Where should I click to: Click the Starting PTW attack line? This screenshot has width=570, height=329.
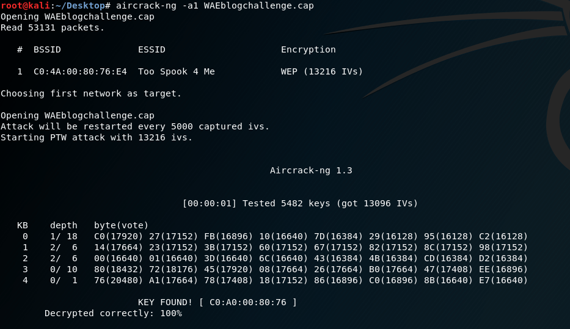tap(97, 137)
